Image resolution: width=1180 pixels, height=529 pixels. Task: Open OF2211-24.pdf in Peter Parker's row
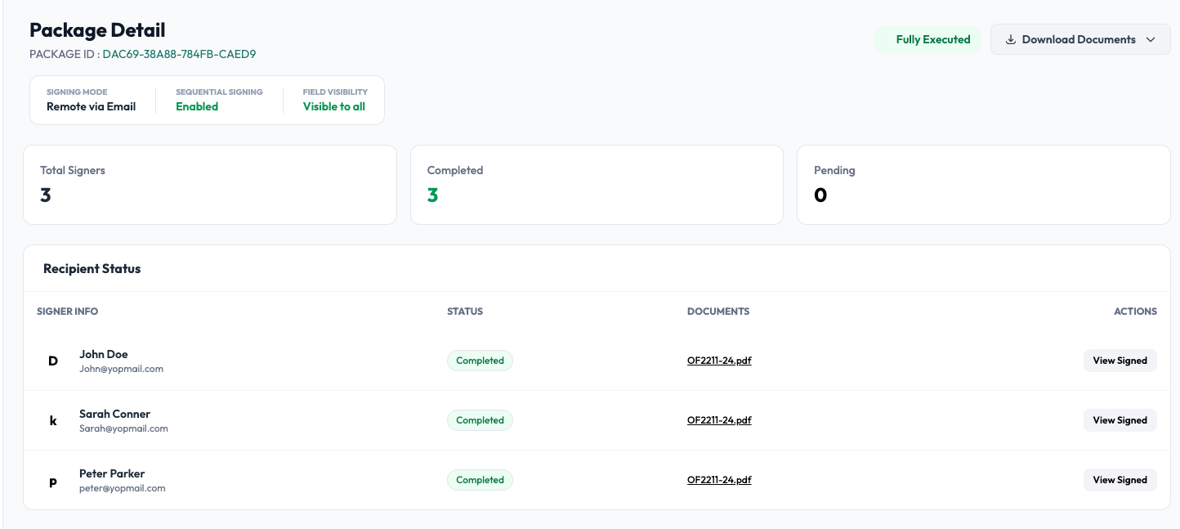719,480
